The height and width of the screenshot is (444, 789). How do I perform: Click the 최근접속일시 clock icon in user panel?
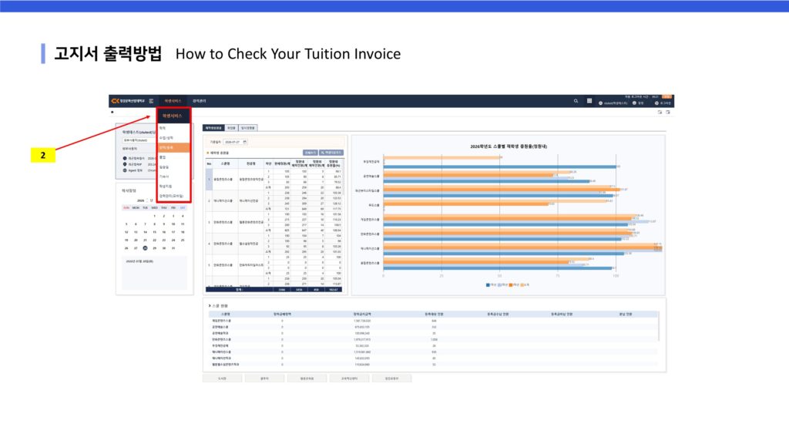point(125,158)
